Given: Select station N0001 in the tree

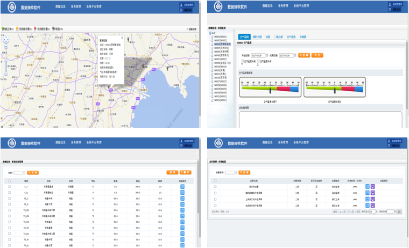Looking at the screenshot, I should pos(221,37).
